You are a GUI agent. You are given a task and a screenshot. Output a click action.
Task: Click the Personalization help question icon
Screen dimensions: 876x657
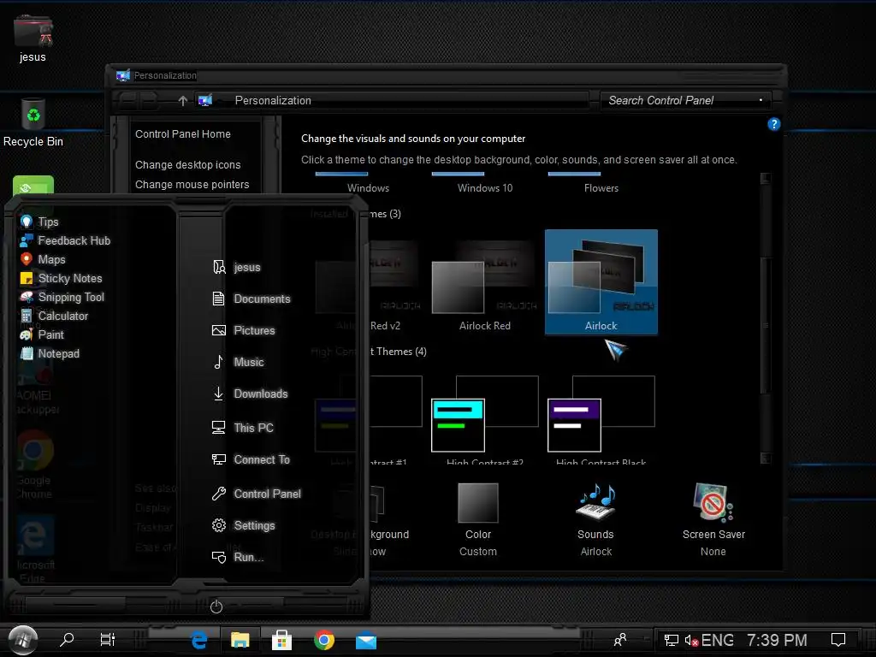point(773,124)
